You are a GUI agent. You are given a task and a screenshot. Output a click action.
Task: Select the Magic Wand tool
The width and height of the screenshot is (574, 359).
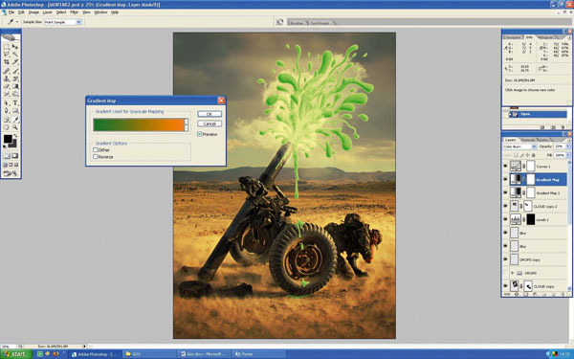15,55
